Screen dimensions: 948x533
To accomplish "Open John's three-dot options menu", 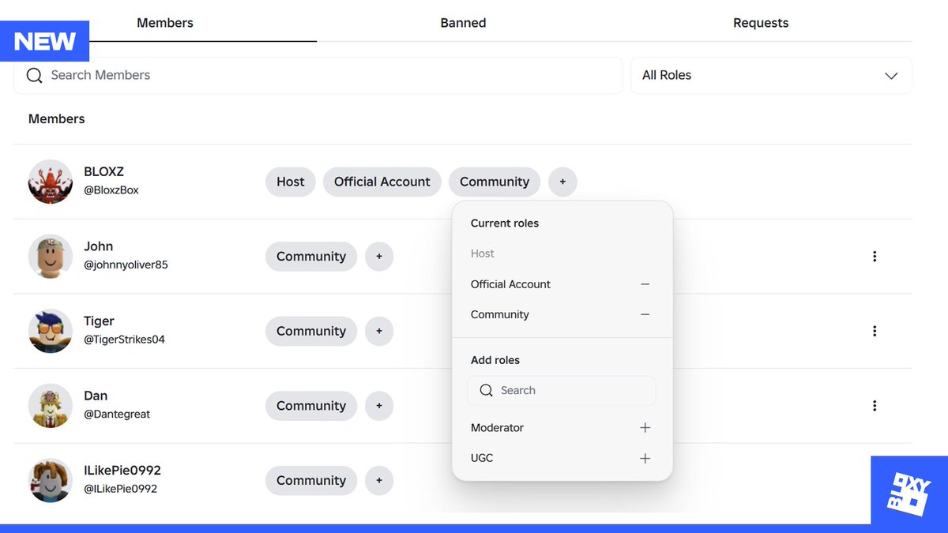I will 875,257.
